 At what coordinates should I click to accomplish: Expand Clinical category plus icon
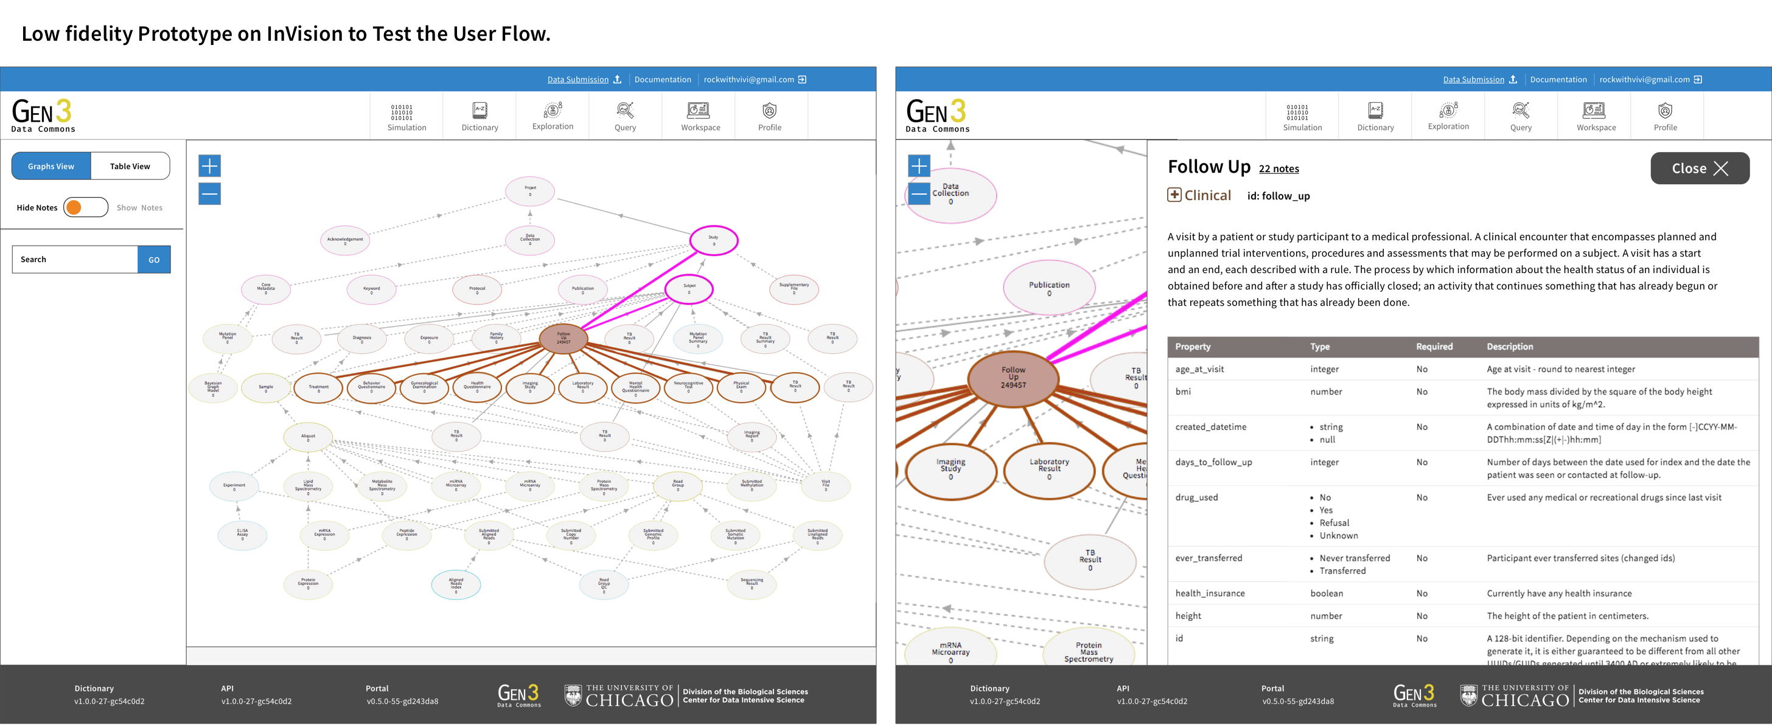[1174, 195]
